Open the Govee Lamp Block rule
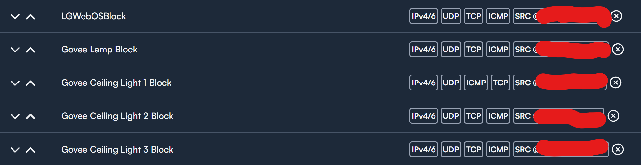The width and height of the screenshot is (641, 165). (x=99, y=50)
